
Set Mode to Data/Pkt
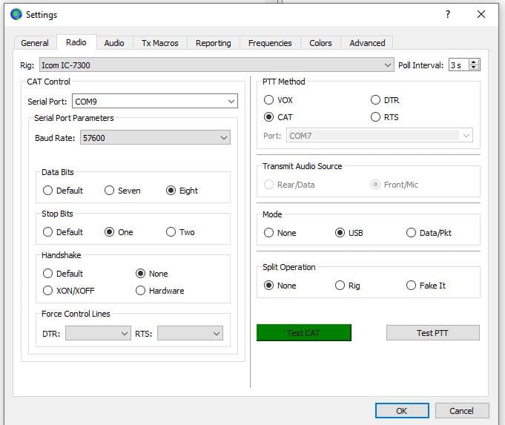[x=429, y=233]
